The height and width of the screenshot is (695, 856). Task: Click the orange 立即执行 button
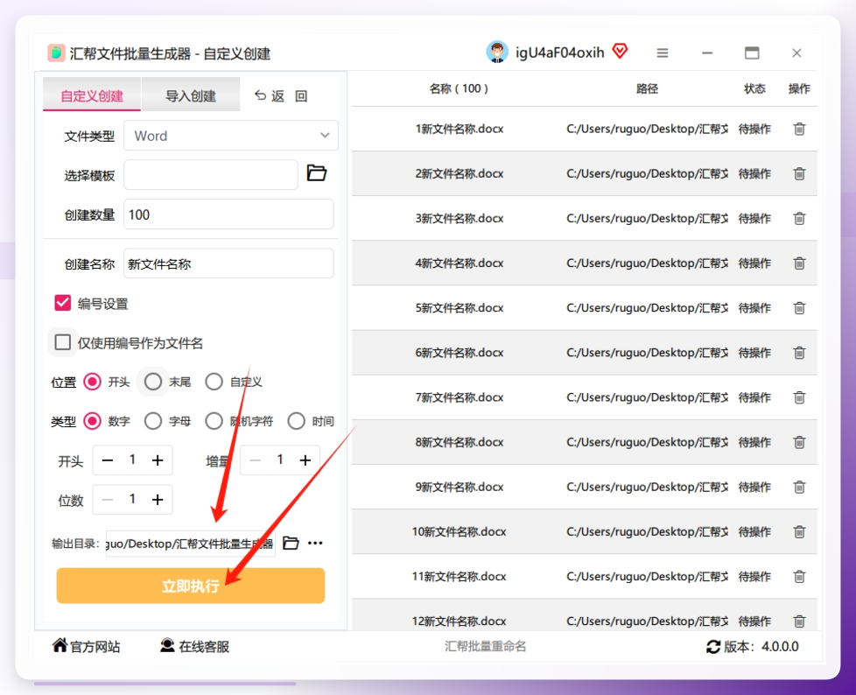coord(191,586)
